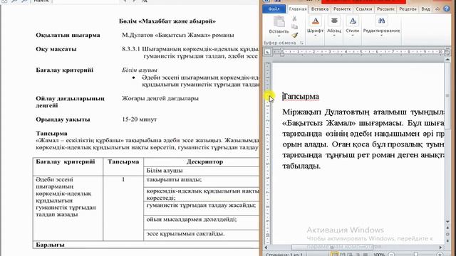Image resolution: width=456 pixels, height=256 pixels.
Task: Click the Word horizontal scrollbar thumb
Action: tap(333, 247)
